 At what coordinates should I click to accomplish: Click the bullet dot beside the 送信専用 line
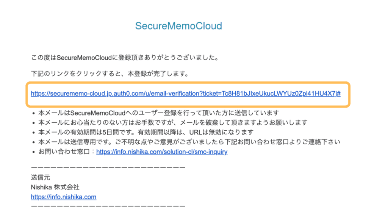(x=34, y=142)
